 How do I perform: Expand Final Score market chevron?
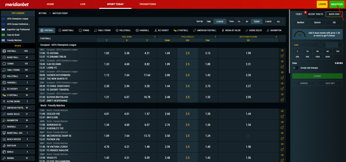[155, 37]
